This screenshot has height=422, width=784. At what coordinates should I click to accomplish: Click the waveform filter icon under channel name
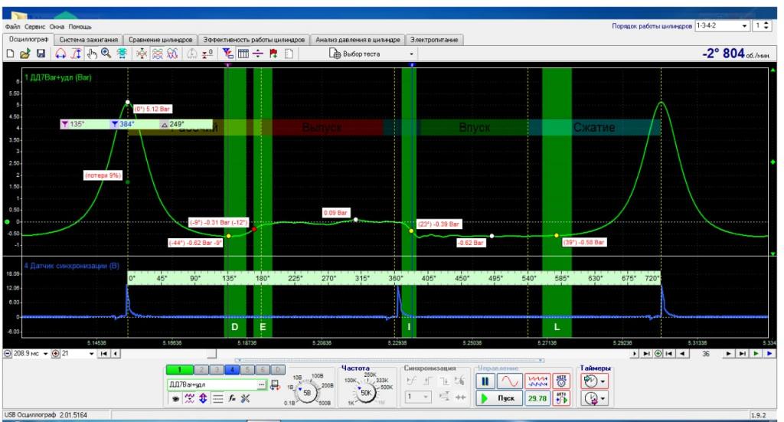pos(189,398)
